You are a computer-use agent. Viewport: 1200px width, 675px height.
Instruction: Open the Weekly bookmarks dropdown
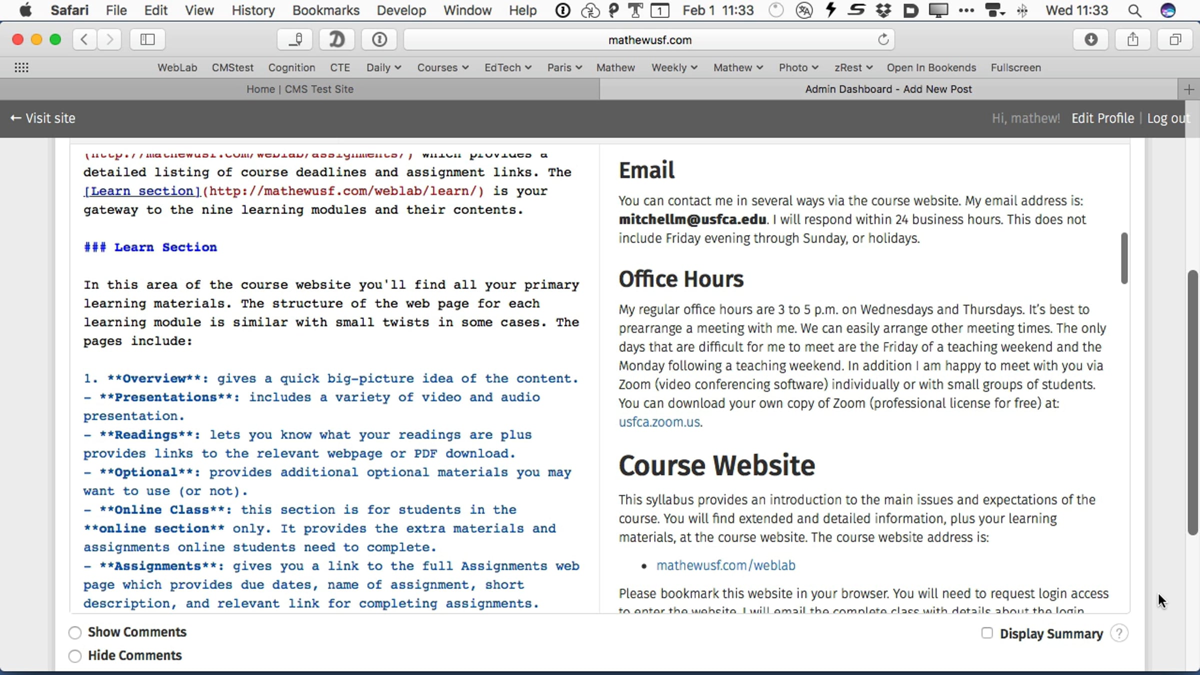tap(673, 67)
